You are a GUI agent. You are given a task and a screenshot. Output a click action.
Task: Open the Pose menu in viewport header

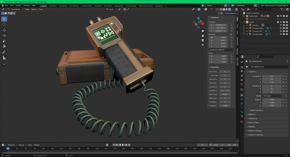[40, 9]
